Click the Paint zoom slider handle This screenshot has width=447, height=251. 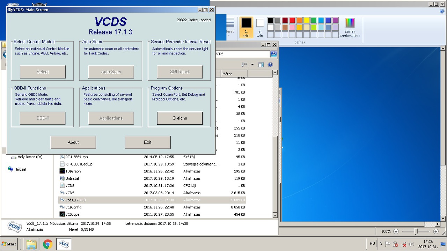(x=416, y=231)
